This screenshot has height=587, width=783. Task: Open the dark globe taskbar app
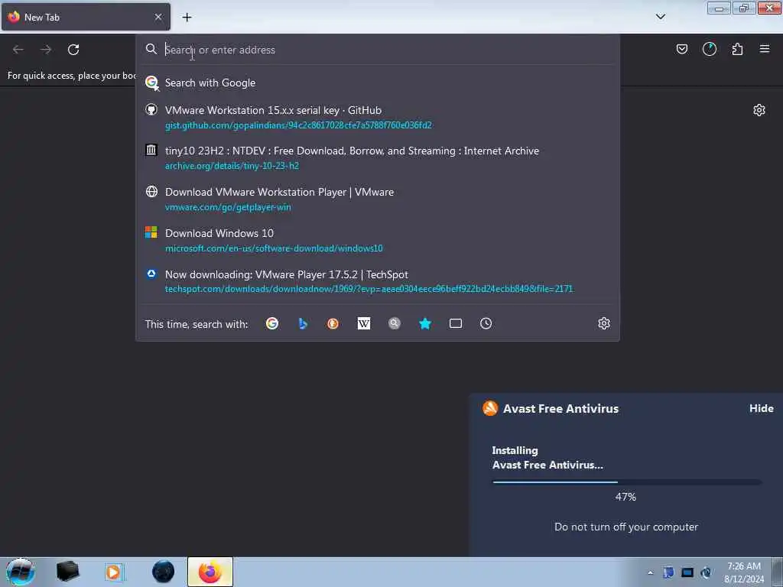(164, 572)
